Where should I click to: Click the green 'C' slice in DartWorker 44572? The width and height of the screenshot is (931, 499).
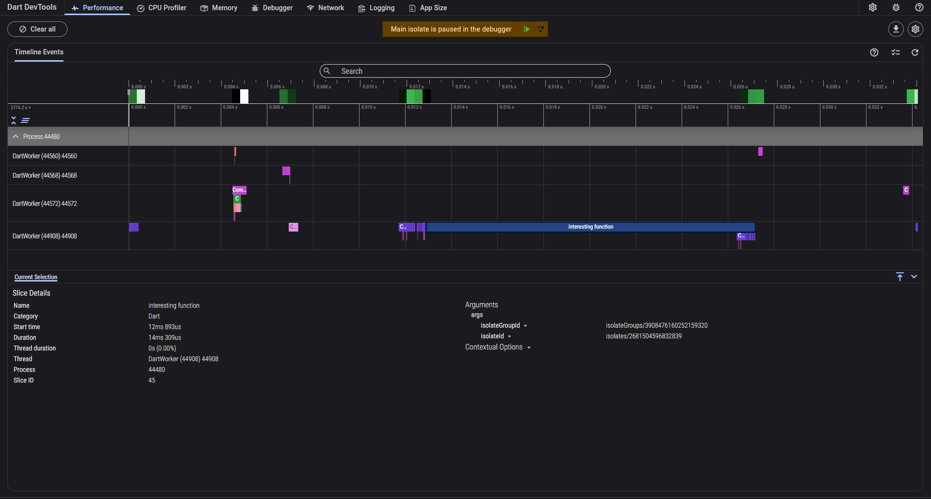(x=237, y=199)
